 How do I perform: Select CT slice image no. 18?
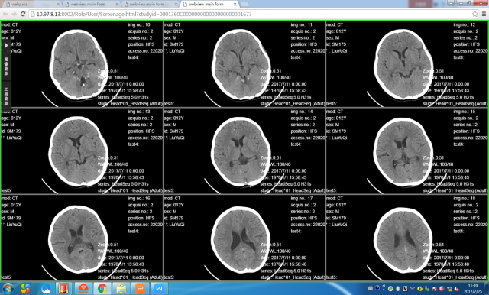[407, 238]
